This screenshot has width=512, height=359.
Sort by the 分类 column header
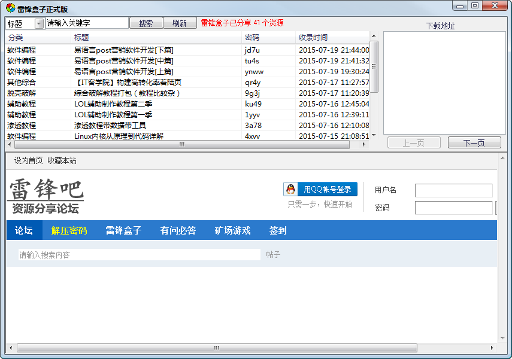click(38, 38)
